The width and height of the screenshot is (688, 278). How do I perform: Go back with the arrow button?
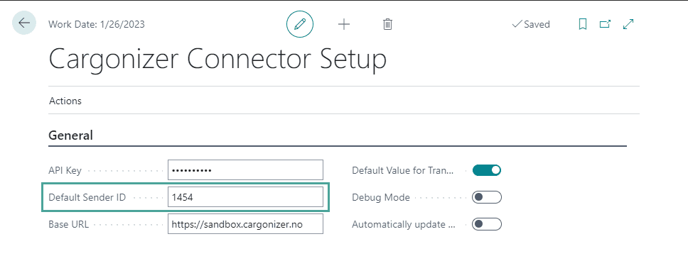coord(24,23)
